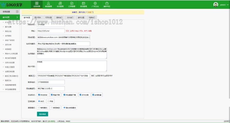Switch to the 支付接口 tab
Screen dimensions: 230x123
[x=70, y=17]
